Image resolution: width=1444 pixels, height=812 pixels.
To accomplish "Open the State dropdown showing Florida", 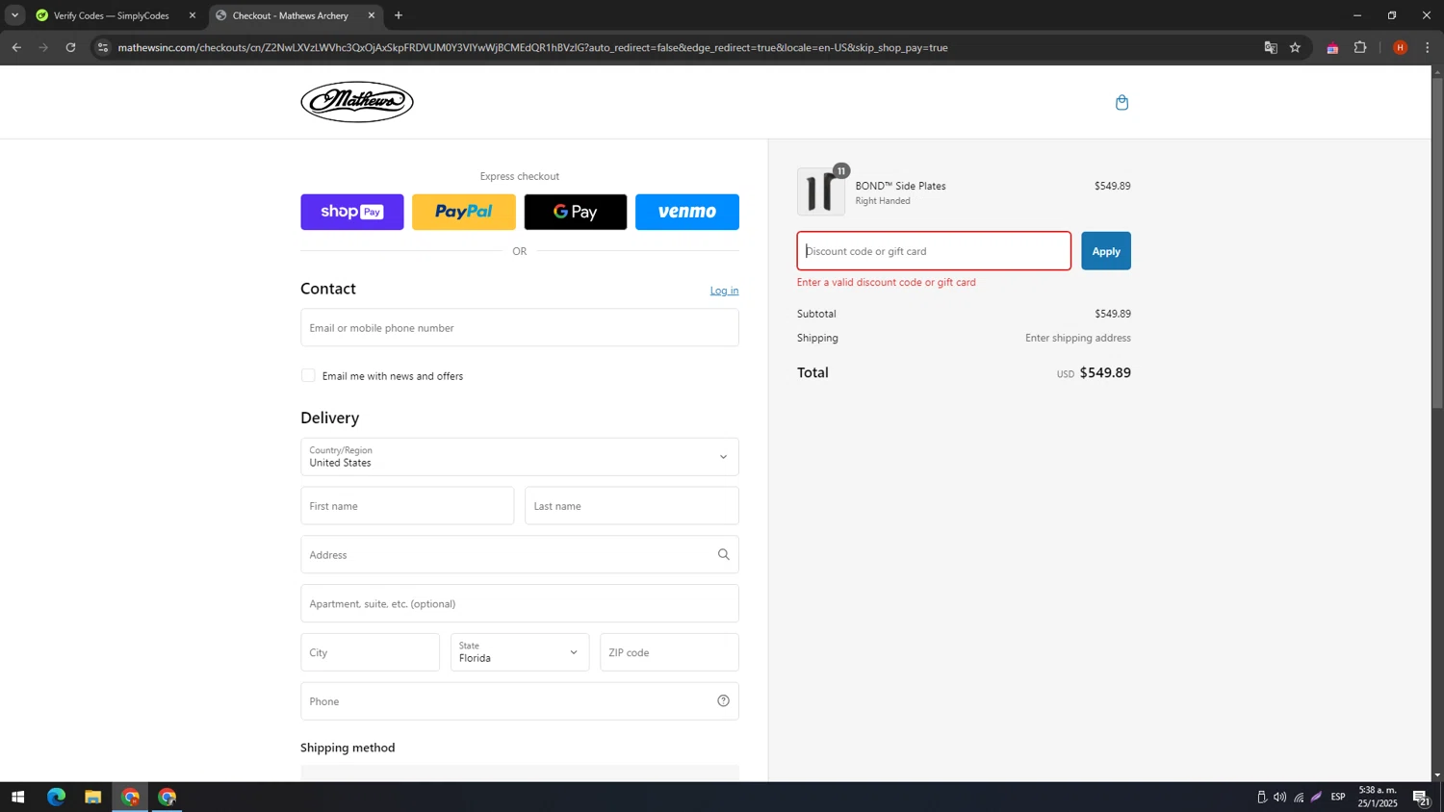I will pos(520,652).
